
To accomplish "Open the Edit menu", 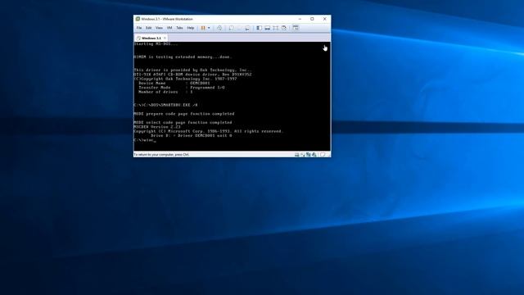I will point(149,28).
